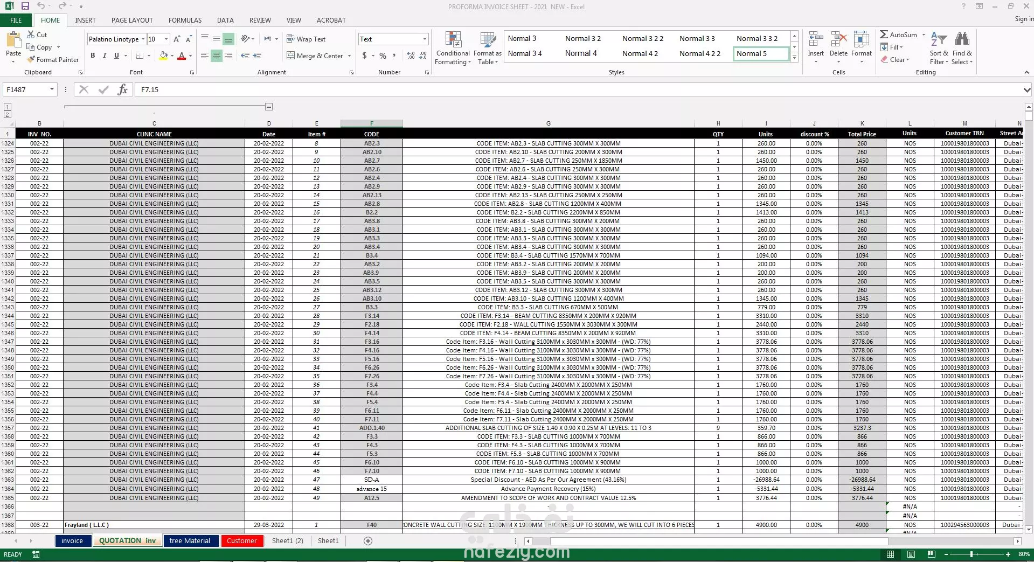Viewport: 1034px width, 562px height.
Task: Collapse the ribbon with the arrow
Action: coord(1026,72)
